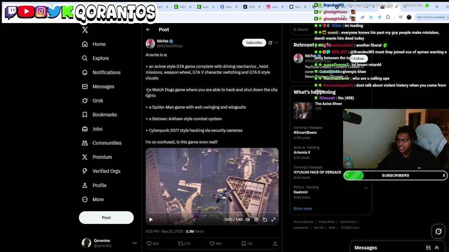Open HYUNJIN FACE OF VERSACE trend
The height and width of the screenshot is (252, 449).
pyautogui.click(x=317, y=172)
